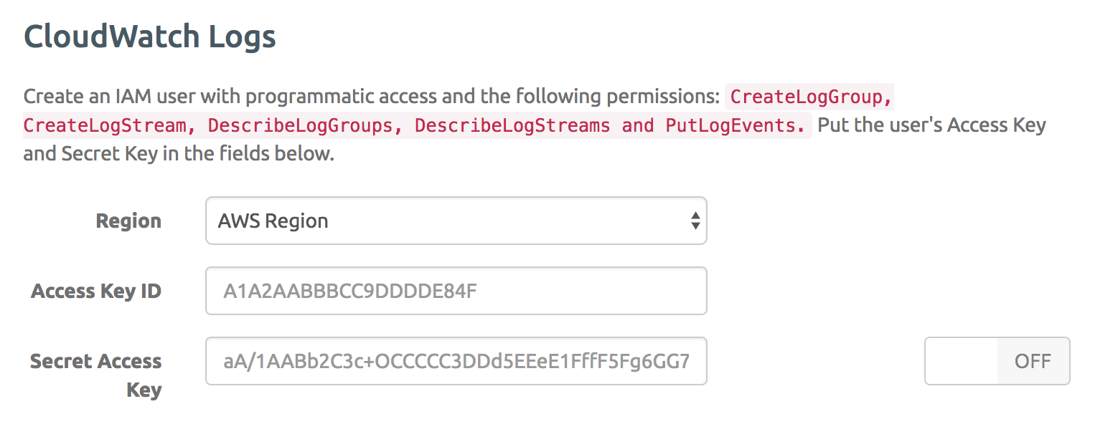
Task: Click the Region field label
Action: click(x=128, y=221)
